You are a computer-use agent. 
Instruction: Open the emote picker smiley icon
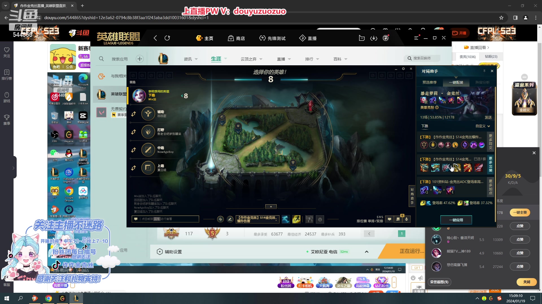(x=320, y=219)
